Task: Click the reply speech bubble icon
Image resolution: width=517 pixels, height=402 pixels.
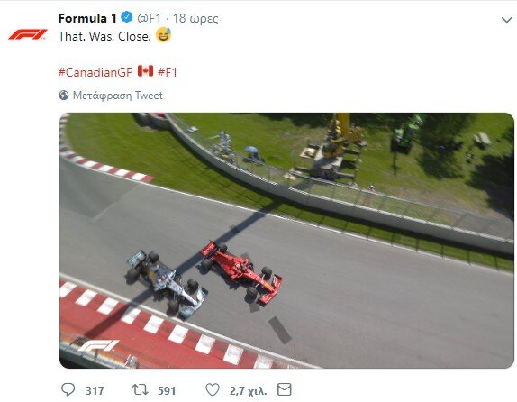Action: [68, 389]
